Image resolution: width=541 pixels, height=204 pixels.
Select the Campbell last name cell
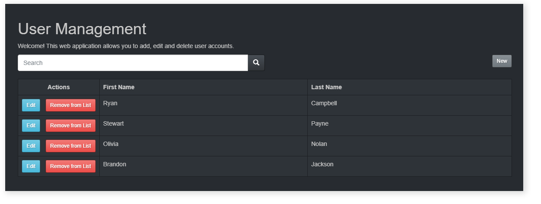click(x=324, y=103)
